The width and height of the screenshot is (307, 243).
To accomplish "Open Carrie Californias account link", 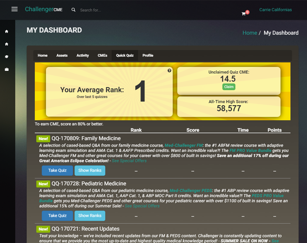I will (x=276, y=10).
